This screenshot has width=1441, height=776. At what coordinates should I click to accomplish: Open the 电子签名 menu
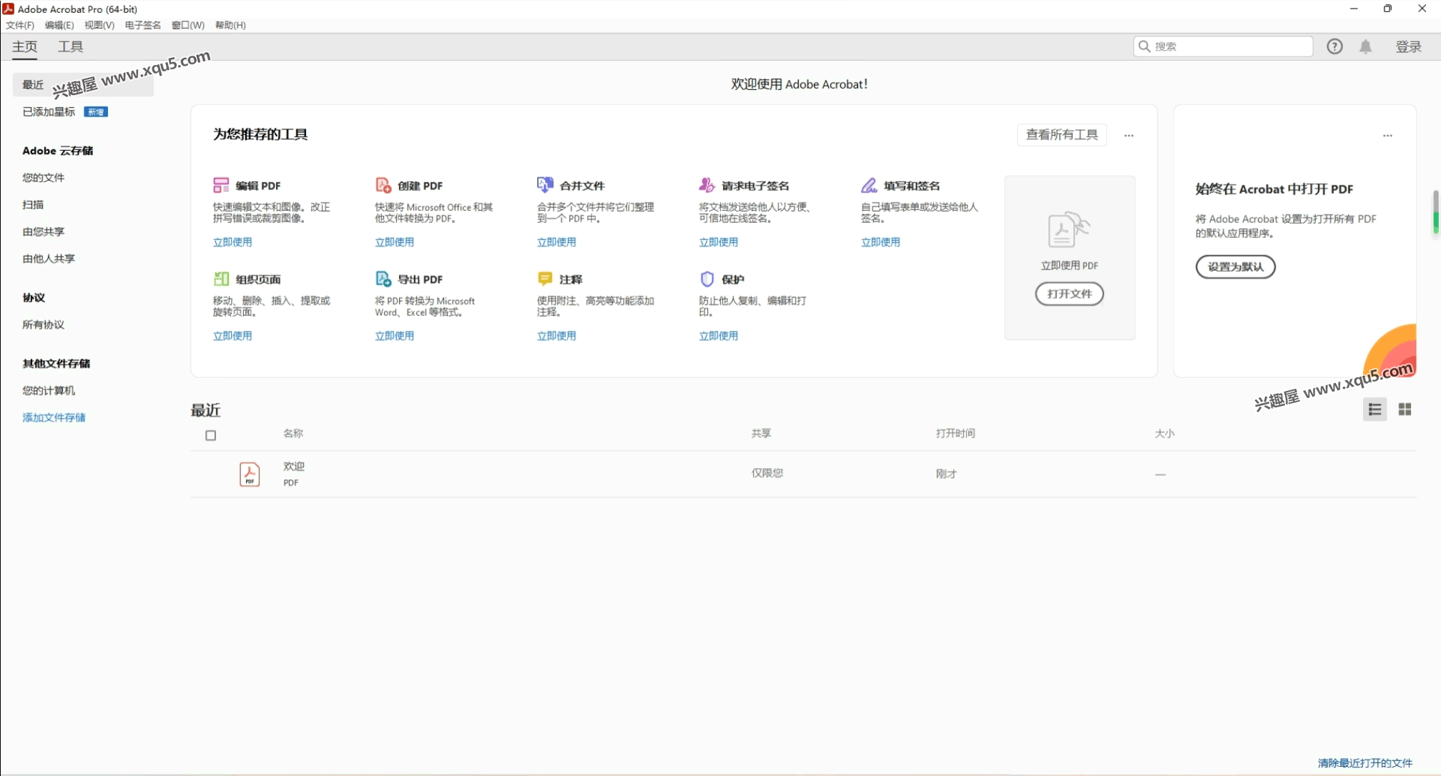click(x=143, y=25)
